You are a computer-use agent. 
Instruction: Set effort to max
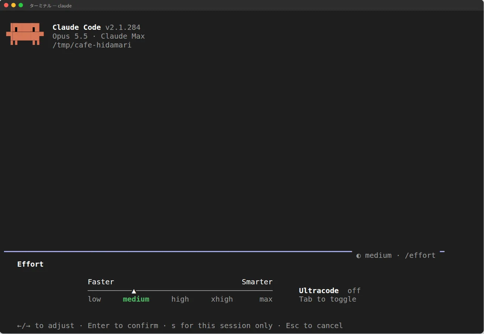(266, 299)
